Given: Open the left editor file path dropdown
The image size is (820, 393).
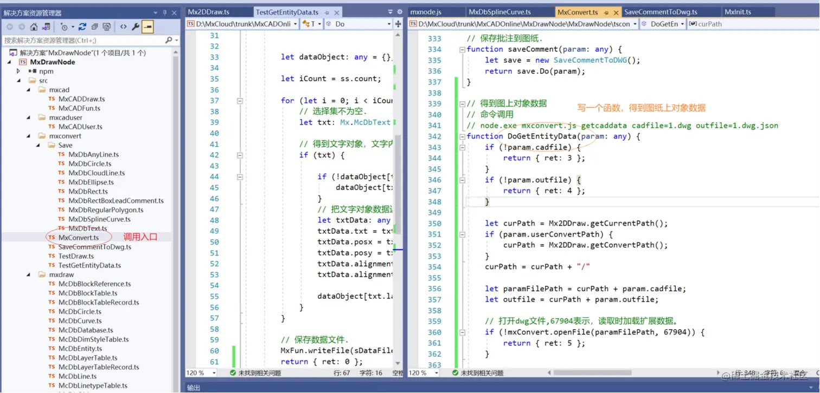Looking at the screenshot, I should coord(296,24).
